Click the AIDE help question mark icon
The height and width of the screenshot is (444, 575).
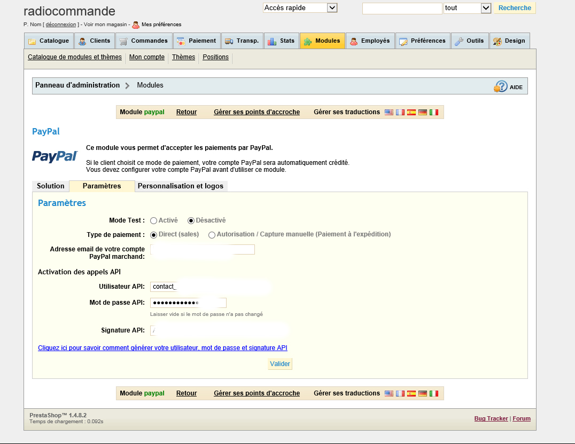(x=501, y=86)
